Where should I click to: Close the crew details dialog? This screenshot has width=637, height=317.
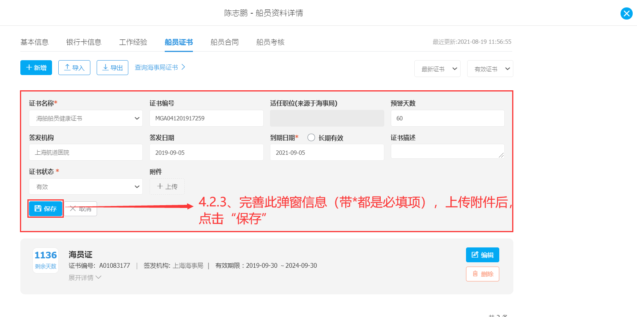[x=626, y=14]
